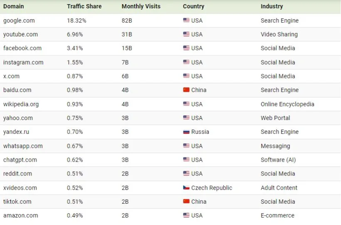The image size is (341, 225).
Task: Click the USA flag in wikipedia.org row
Action: click(x=186, y=104)
